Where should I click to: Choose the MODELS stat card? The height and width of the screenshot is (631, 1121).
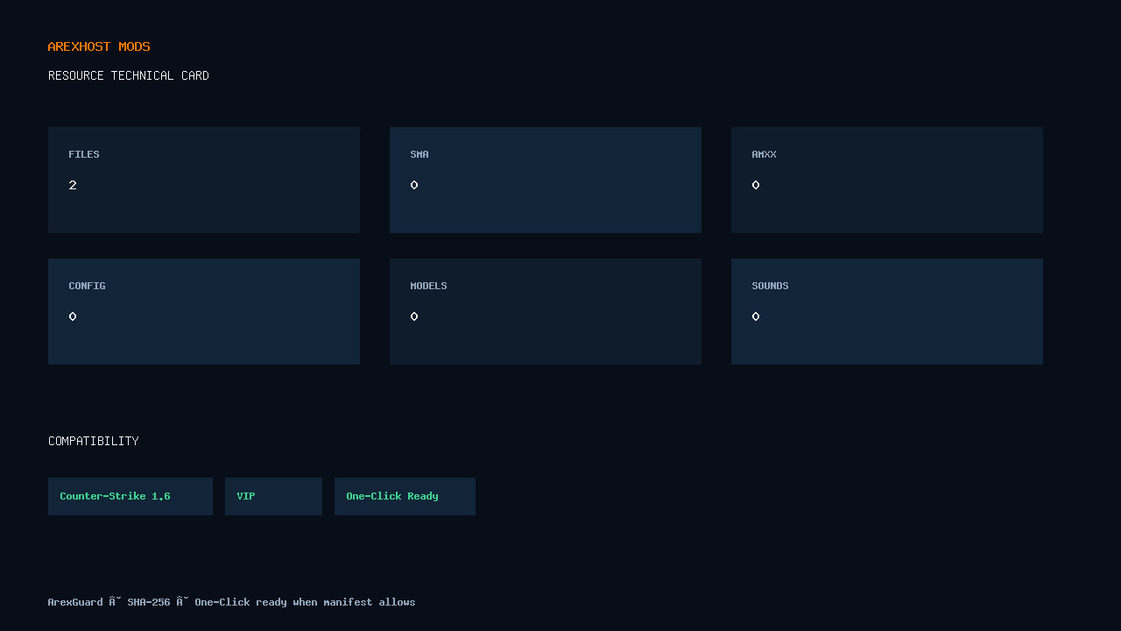coord(546,311)
